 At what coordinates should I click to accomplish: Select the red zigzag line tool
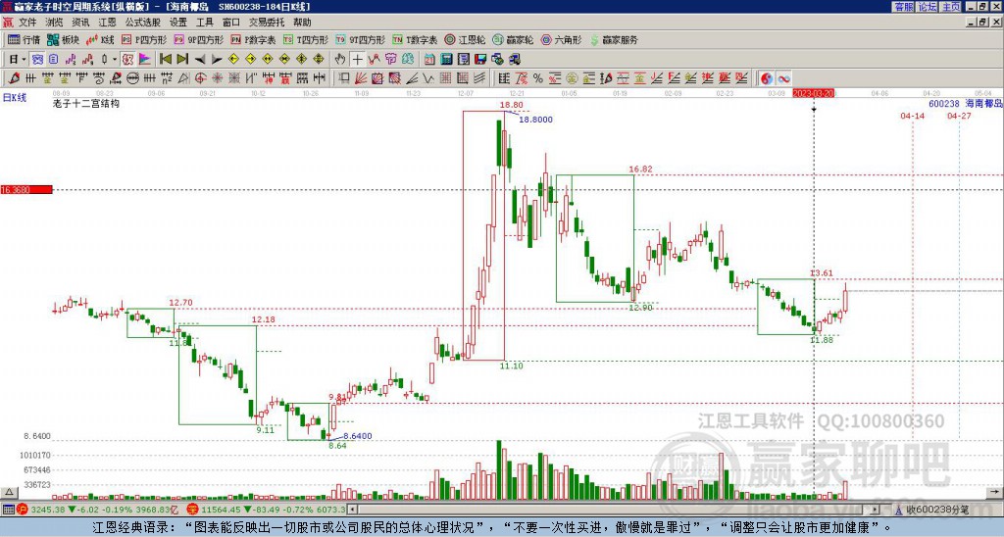click(x=374, y=60)
